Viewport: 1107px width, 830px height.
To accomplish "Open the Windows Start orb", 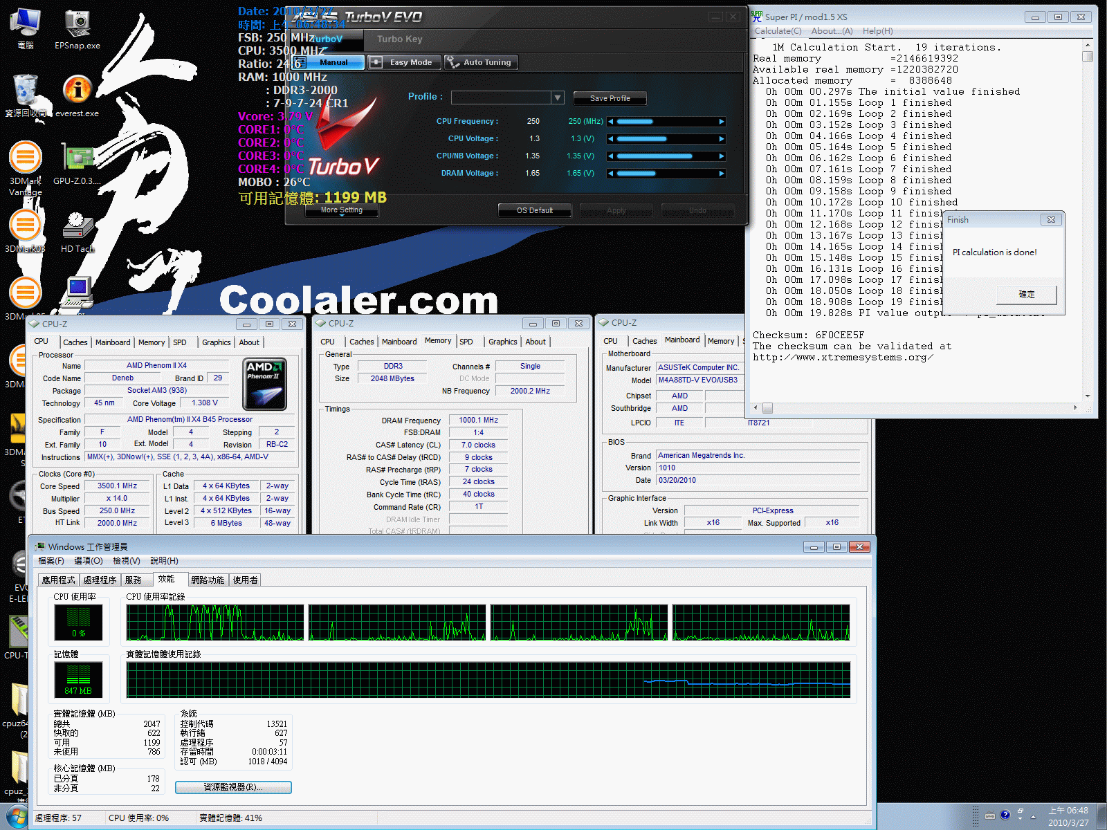I will [15, 818].
